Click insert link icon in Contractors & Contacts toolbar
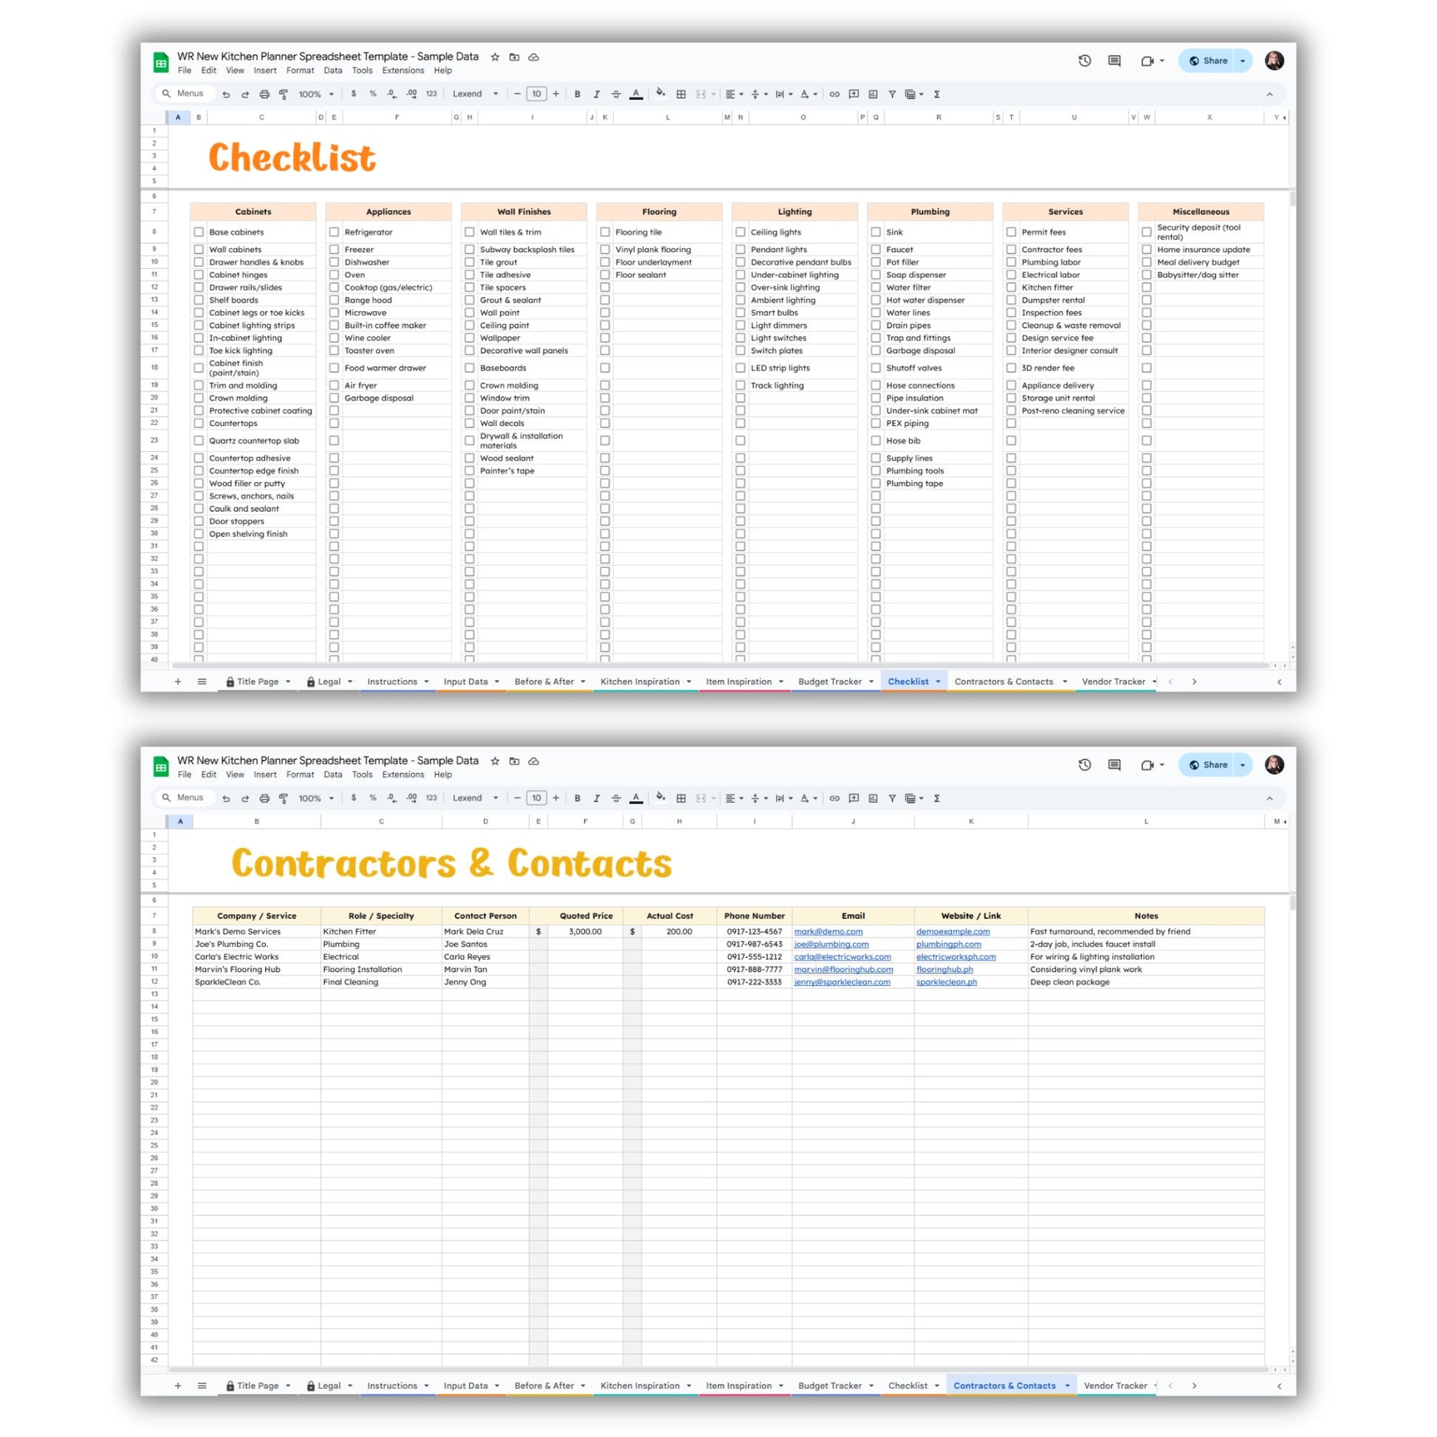The height and width of the screenshot is (1437, 1437). click(834, 798)
